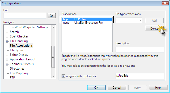Viewport: 170px width, 93px height.
Task: Expand the File Handling node
Action: click(7, 41)
